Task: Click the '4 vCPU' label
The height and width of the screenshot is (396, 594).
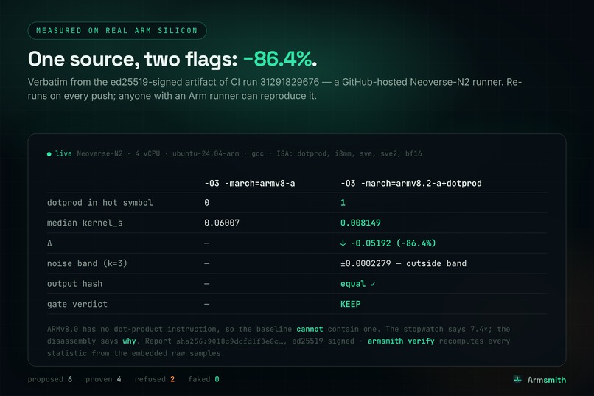Action: (x=147, y=153)
